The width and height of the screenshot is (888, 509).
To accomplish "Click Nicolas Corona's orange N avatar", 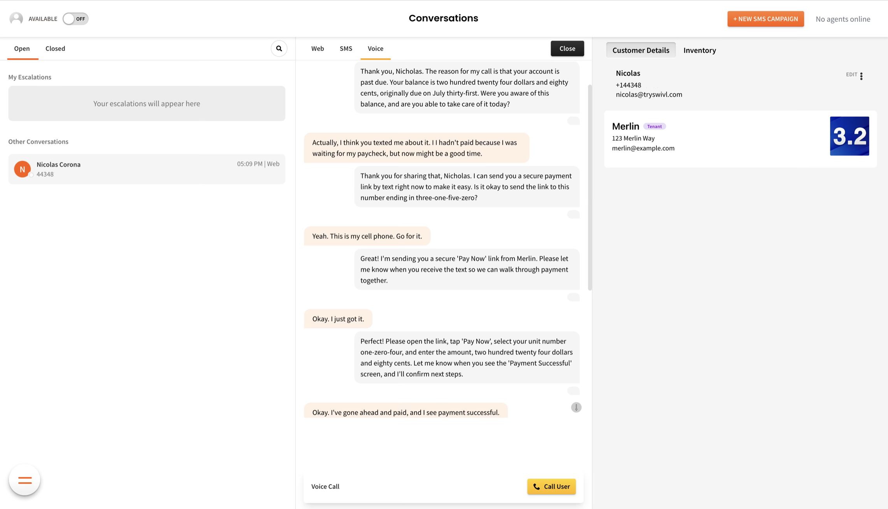I will tap(22, 169).
